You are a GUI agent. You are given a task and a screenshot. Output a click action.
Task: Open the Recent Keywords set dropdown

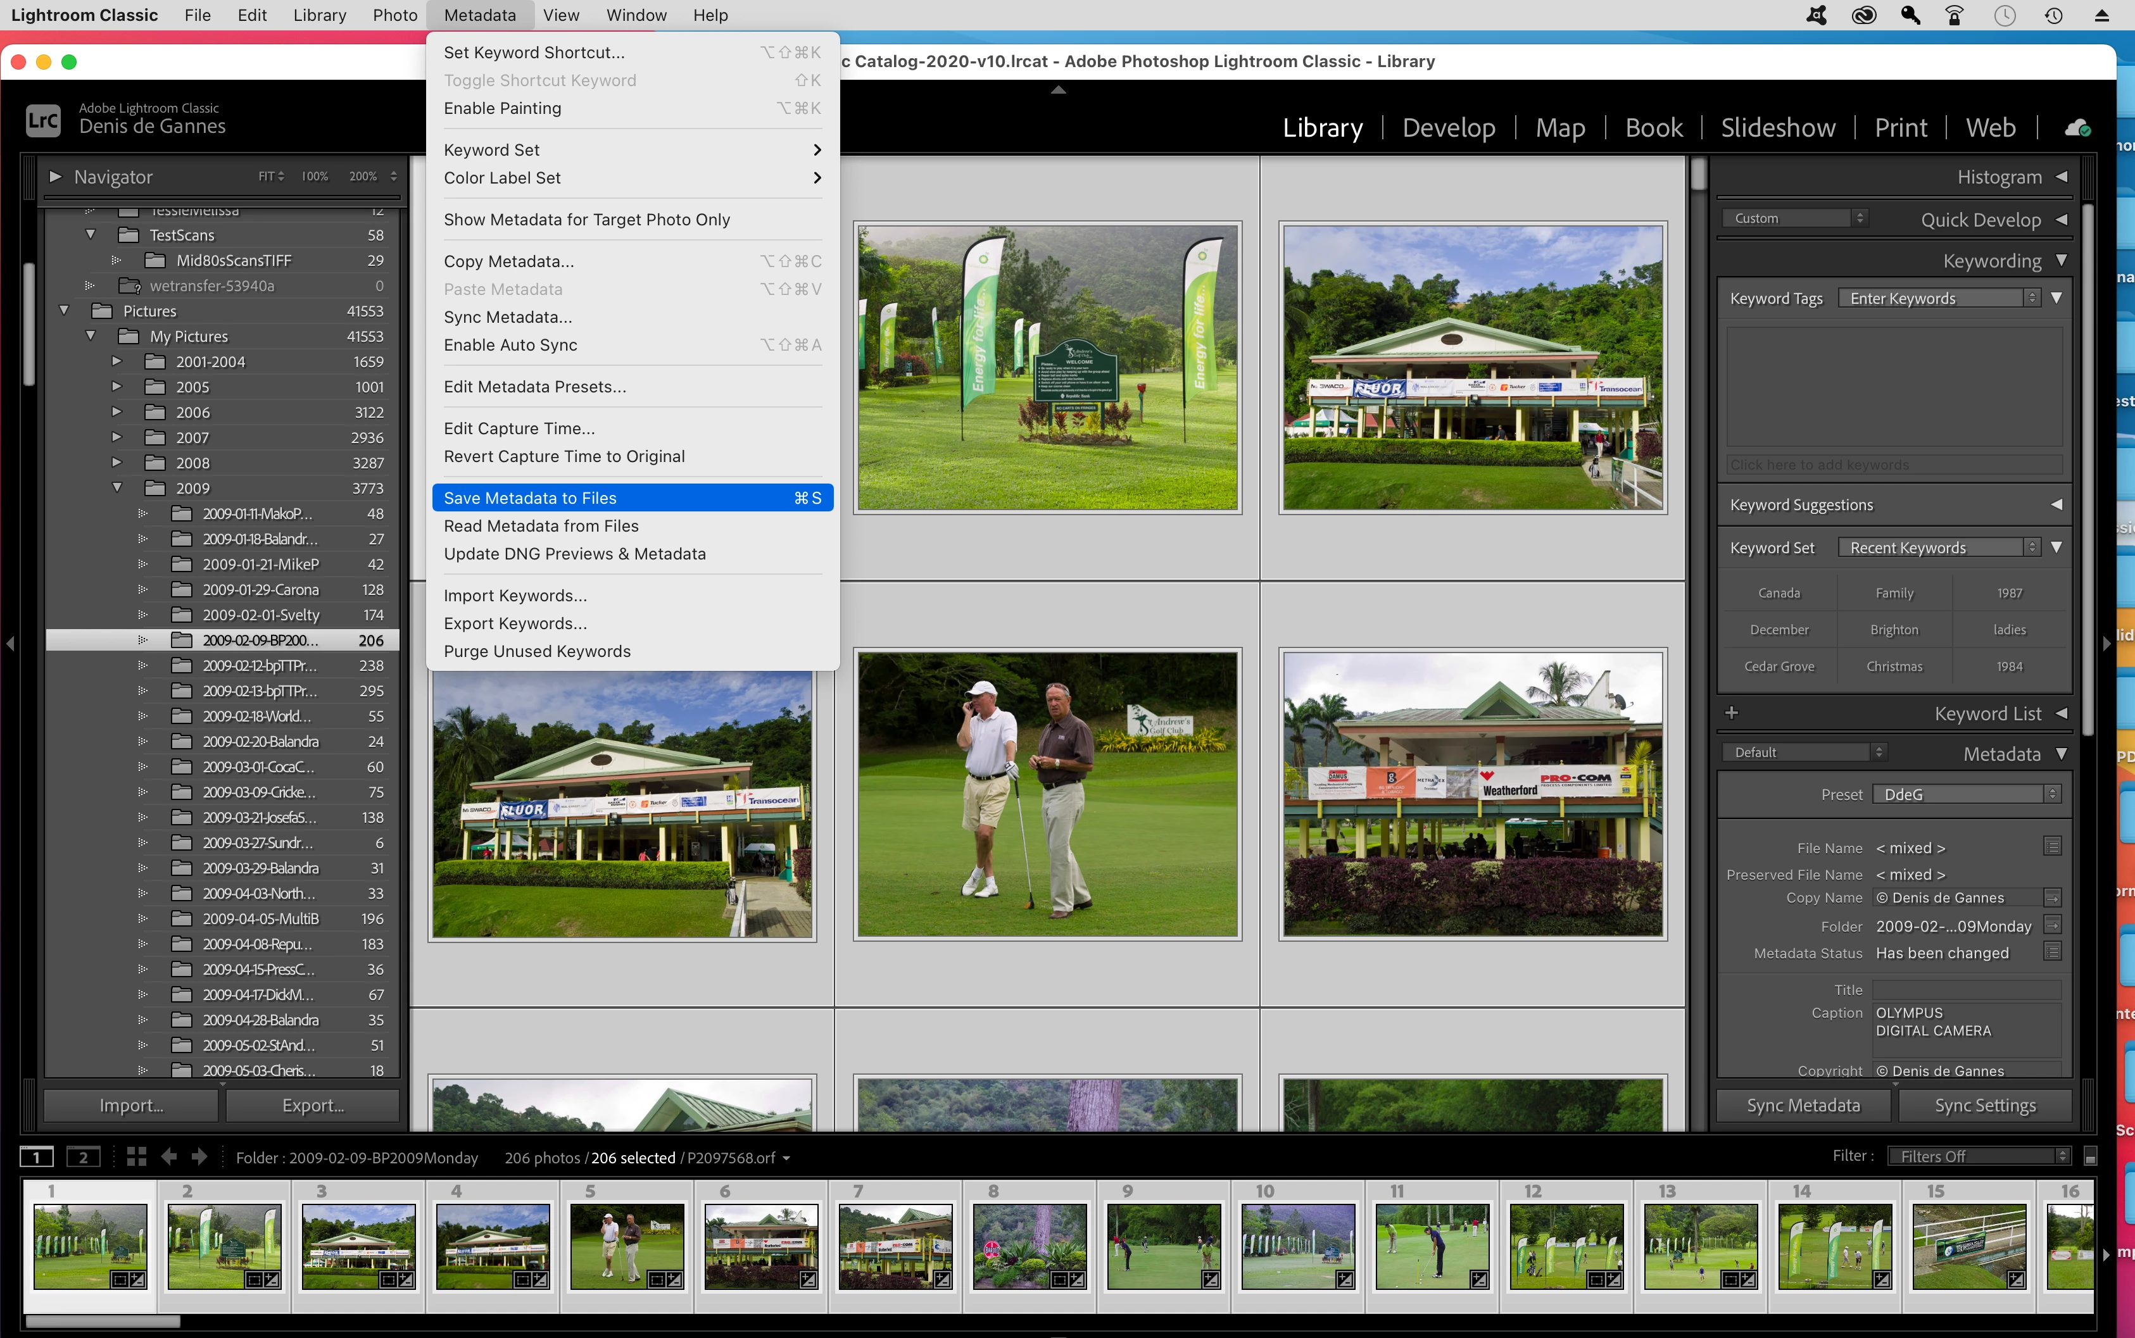(x=1939, y=547)
